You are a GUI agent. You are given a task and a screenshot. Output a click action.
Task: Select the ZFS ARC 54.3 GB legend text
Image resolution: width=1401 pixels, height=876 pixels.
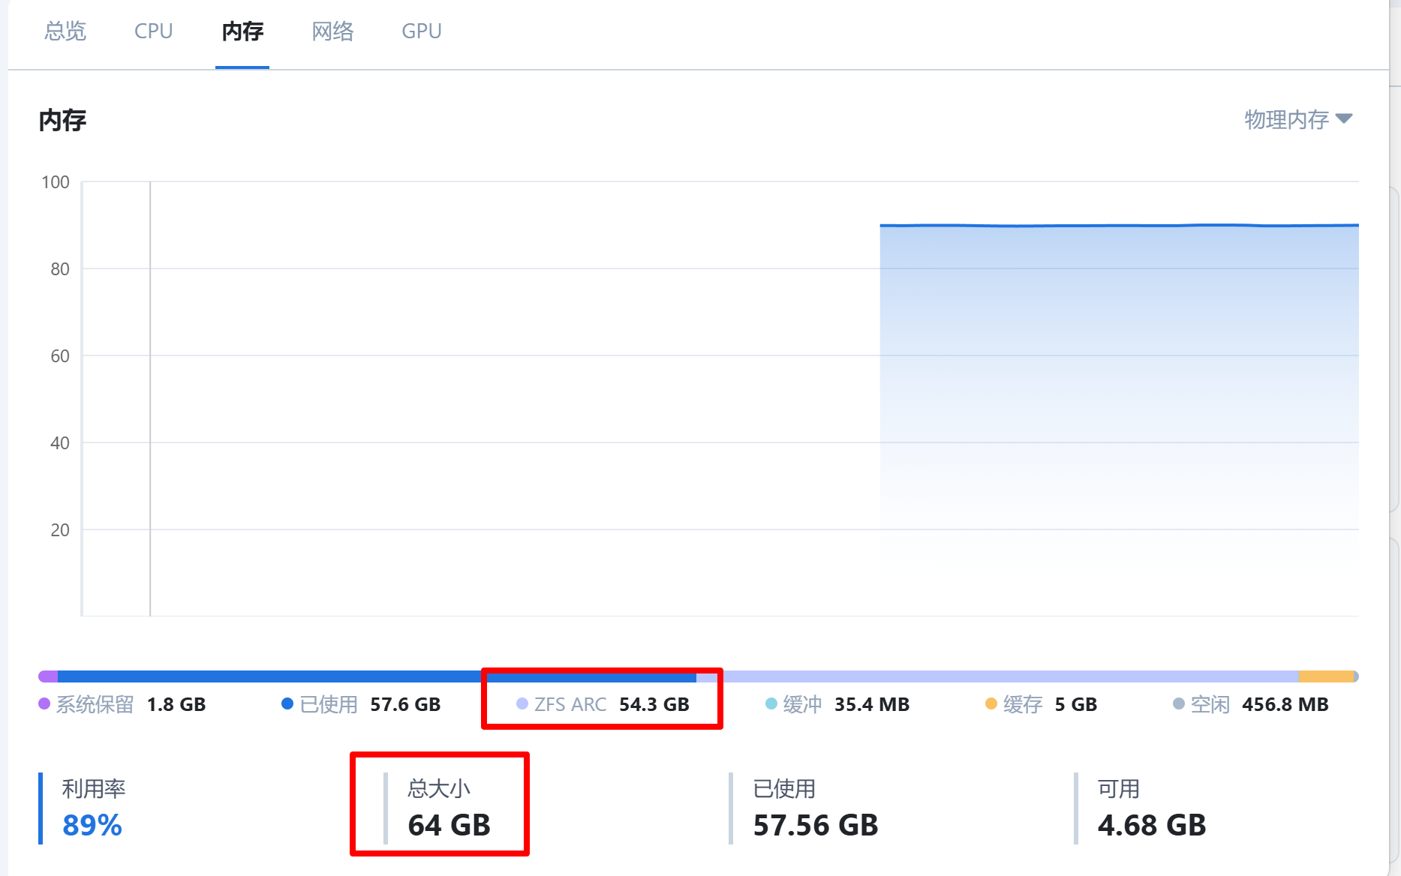click(612, 704)
